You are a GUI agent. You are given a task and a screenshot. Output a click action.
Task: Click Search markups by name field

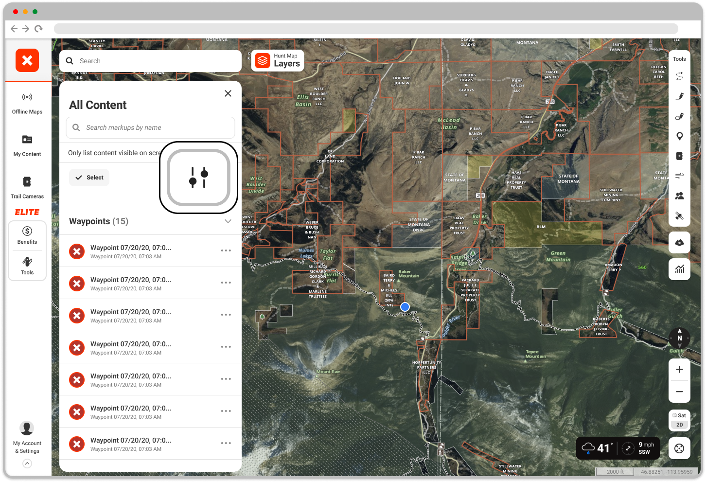pos(150,127)
